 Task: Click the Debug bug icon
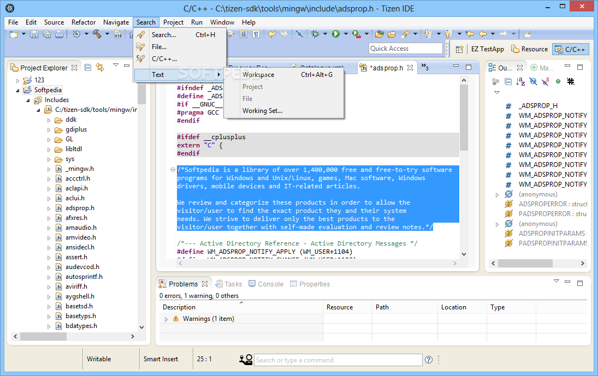tap(315, 34)
